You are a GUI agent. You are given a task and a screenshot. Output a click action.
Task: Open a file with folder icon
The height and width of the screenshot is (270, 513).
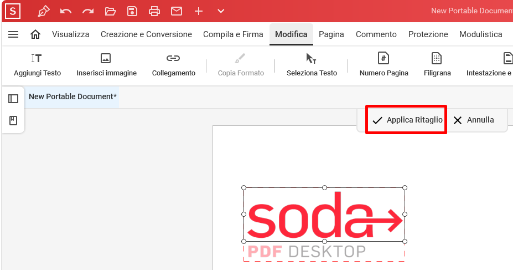coord(110,11)
